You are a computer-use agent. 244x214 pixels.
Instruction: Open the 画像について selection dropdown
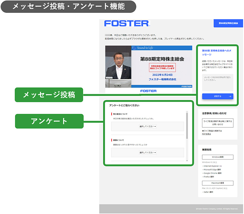tap(148, 153)
